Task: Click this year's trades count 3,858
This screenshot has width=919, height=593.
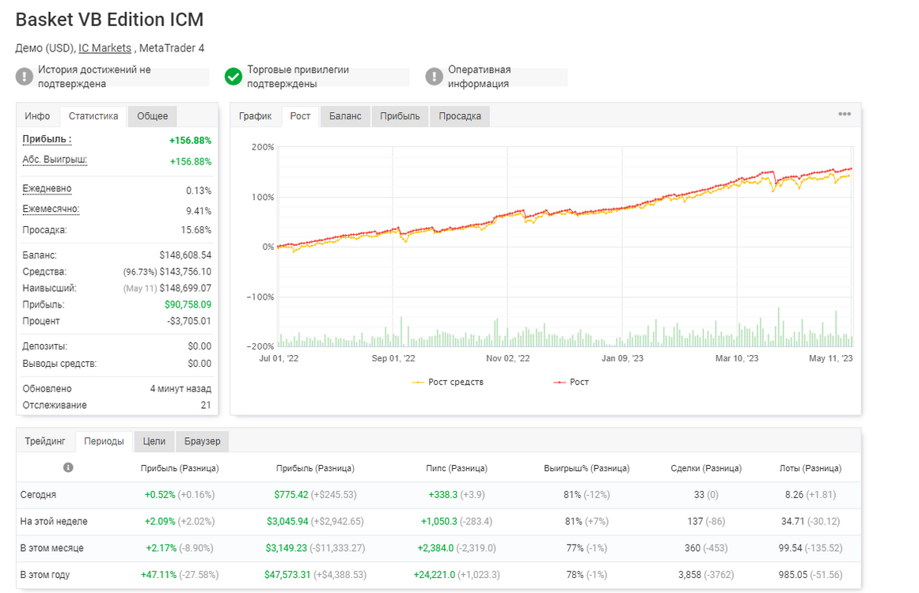Action: pyautogui.click(x=689, y=575)
